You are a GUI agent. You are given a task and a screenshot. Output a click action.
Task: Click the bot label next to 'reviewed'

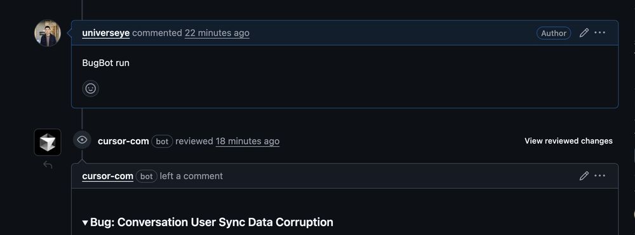pyautogui.click(x=162, y=142)
